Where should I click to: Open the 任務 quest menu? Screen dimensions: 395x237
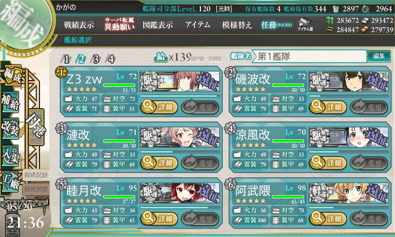(x=276, y=25)
